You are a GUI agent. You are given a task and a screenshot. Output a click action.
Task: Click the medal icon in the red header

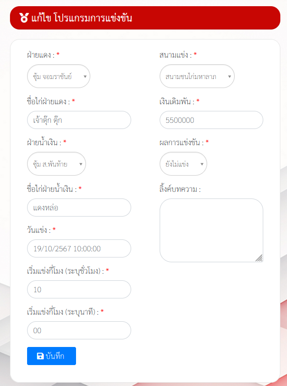point(24,18)
